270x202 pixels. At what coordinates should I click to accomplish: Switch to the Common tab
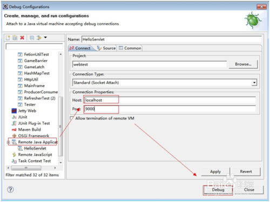(130, 48)
